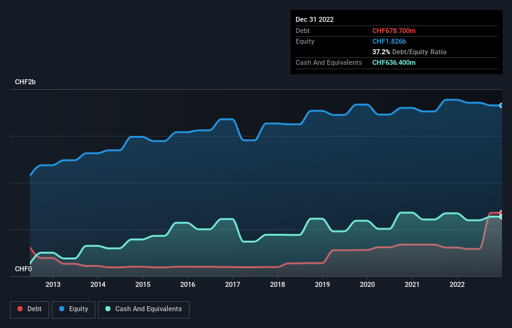Click the Dec 31 2022 tooltip date
512x328 pixels.
[314, 19]
